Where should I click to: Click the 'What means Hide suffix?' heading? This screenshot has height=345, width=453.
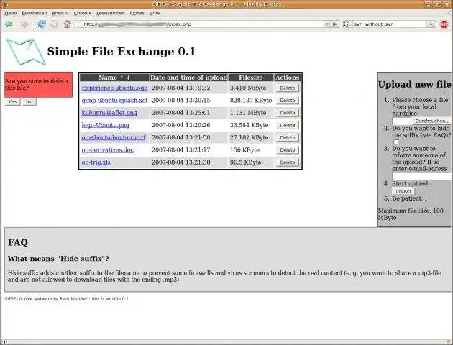pyautogui.click(x=58, y=259)
